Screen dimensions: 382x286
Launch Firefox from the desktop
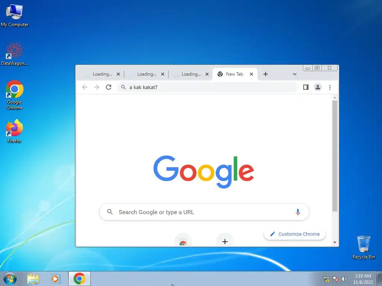click(15, 131)
